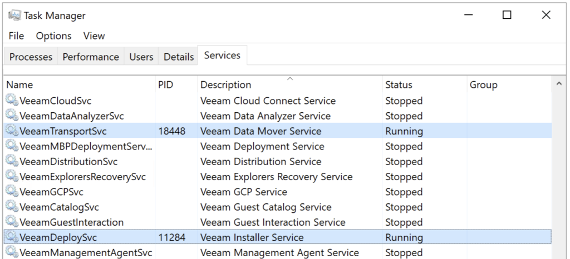
Task: Click the Veeam Deployment Service description
Action: (x=263, y=147)
